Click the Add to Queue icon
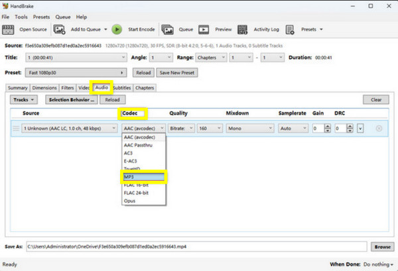This screenshot has width=398, height=271. tap(59, 29)
